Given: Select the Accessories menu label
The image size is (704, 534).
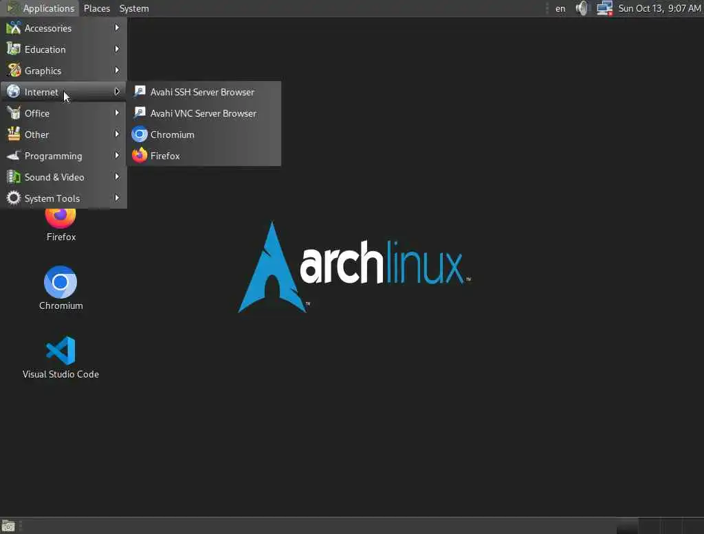Looking at the screenshot, I should [48, 28].
